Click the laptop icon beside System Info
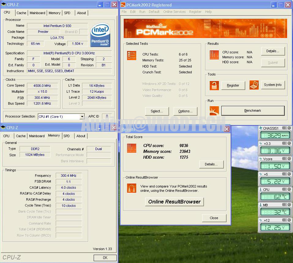The width and height of the screenshot is (293, 263). pos(254,85)
